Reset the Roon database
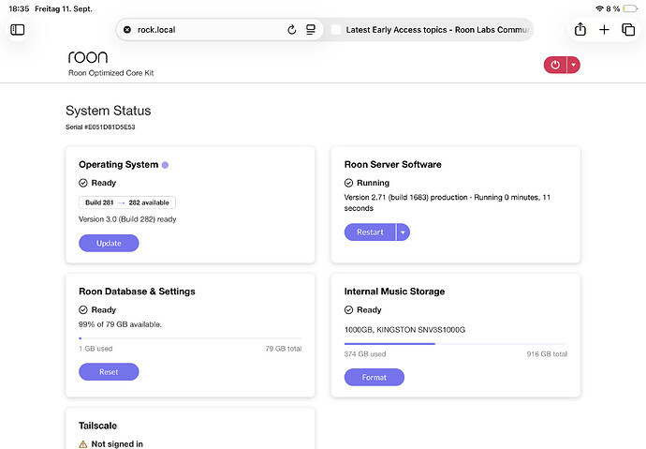Screen dimensions: 646x449 coord(109,372)
